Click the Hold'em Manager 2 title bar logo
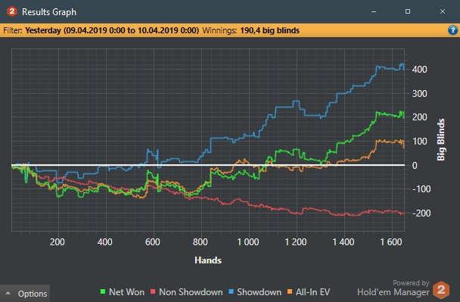Image resolution: width=460 pixels, height=302 pixels. (x=12, y=11)
